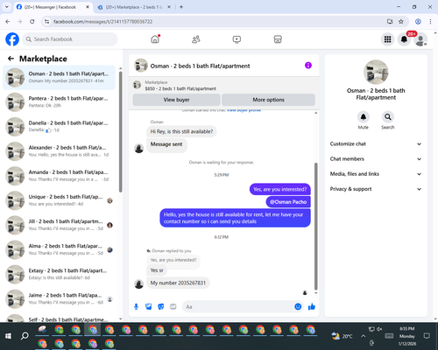Viewport: 438px width, 350px height.
Task: Open Windows taskbar search
Action: point(25,336)
